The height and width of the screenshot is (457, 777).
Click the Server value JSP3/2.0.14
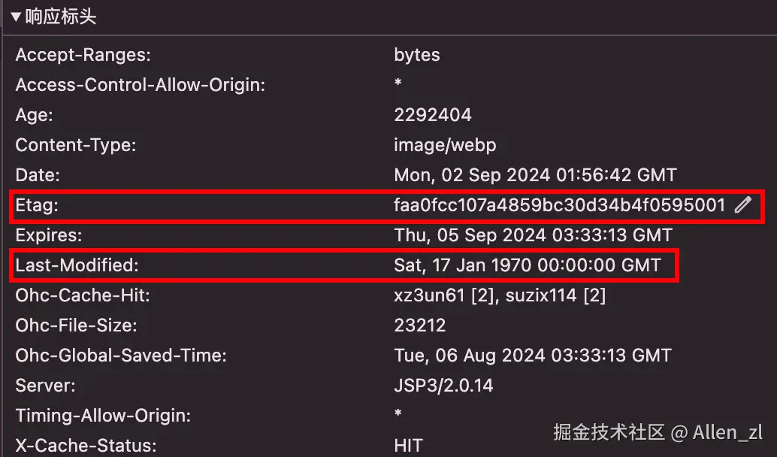click(x=443, y=386)
